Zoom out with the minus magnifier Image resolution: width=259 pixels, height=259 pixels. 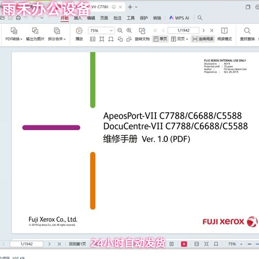(120, 31)
